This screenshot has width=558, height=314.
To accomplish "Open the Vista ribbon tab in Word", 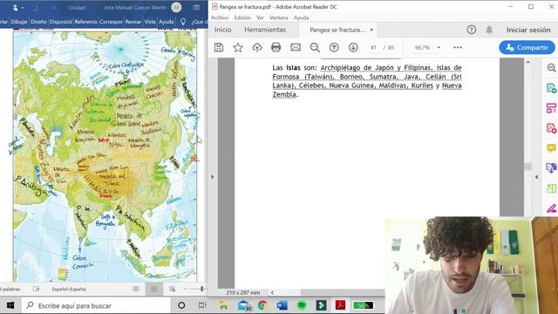I will click(150, 22).
